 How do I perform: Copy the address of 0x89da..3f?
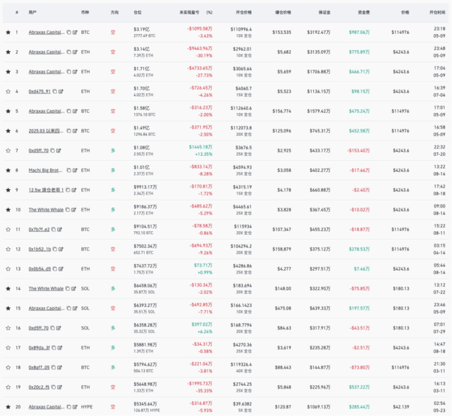[55, 348]
